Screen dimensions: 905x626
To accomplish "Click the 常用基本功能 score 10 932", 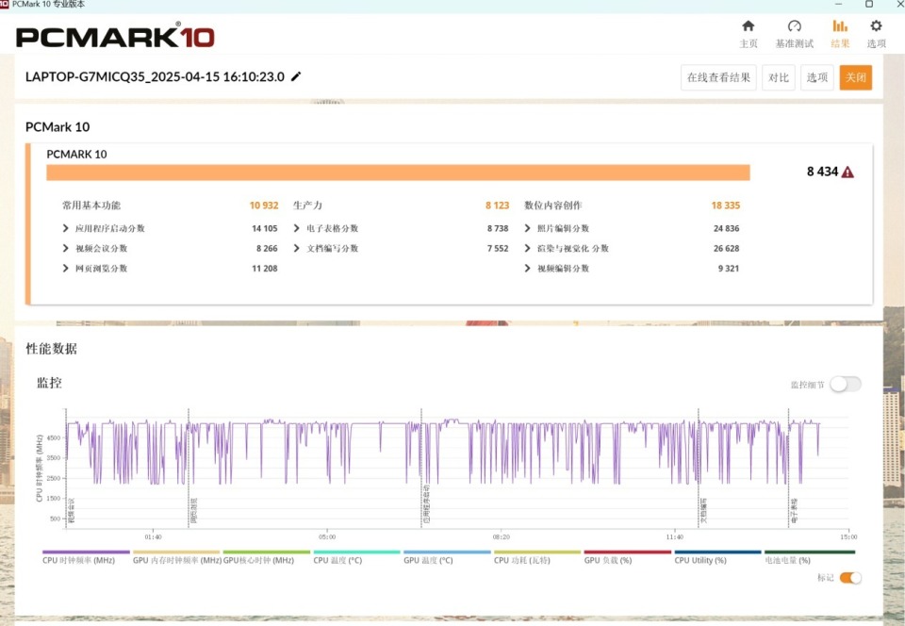I will point(264,206).
